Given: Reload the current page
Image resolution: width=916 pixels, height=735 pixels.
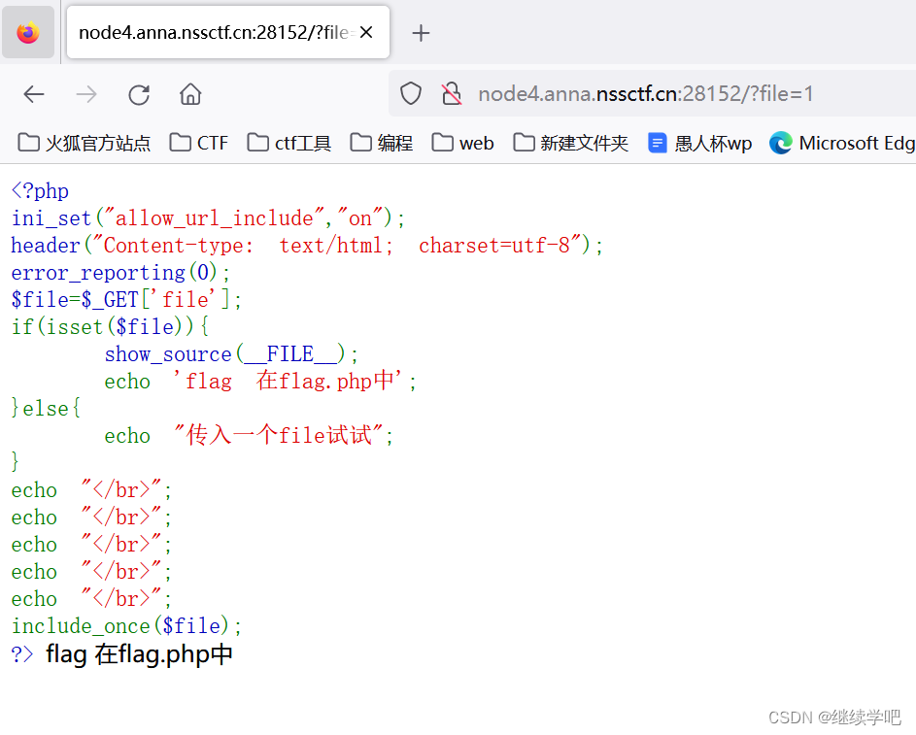Looking at the screenshot, I should (139, 94).
